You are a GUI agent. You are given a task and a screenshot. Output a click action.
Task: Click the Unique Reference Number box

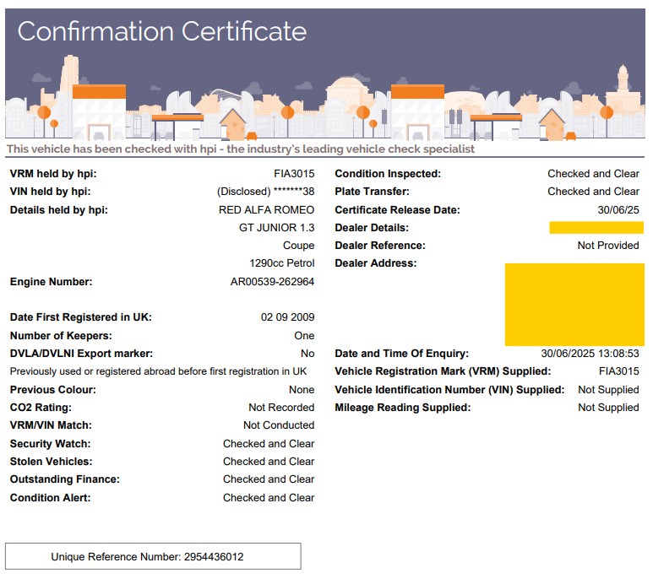(153, 556)
